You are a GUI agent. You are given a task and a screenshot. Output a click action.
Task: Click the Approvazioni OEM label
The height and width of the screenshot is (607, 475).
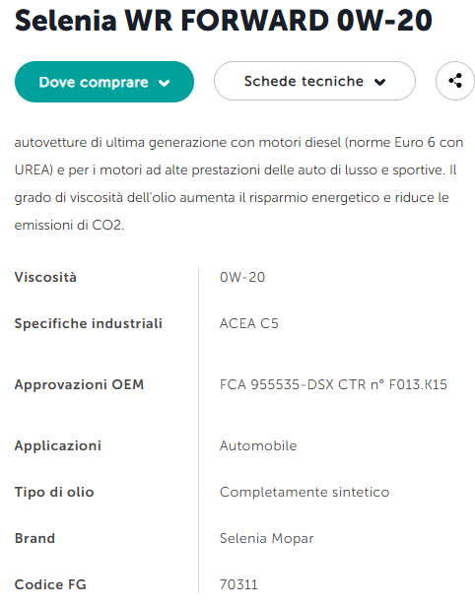point(80,384)
